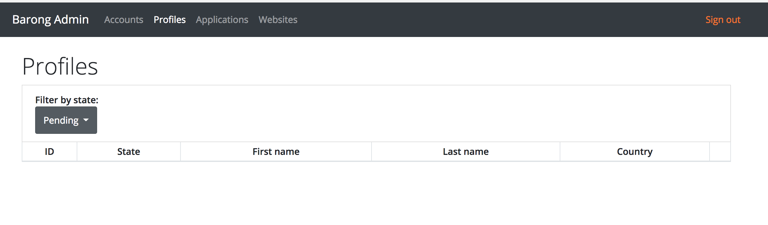Open the Websites page
768x225 pixels.
click(278, 20)
